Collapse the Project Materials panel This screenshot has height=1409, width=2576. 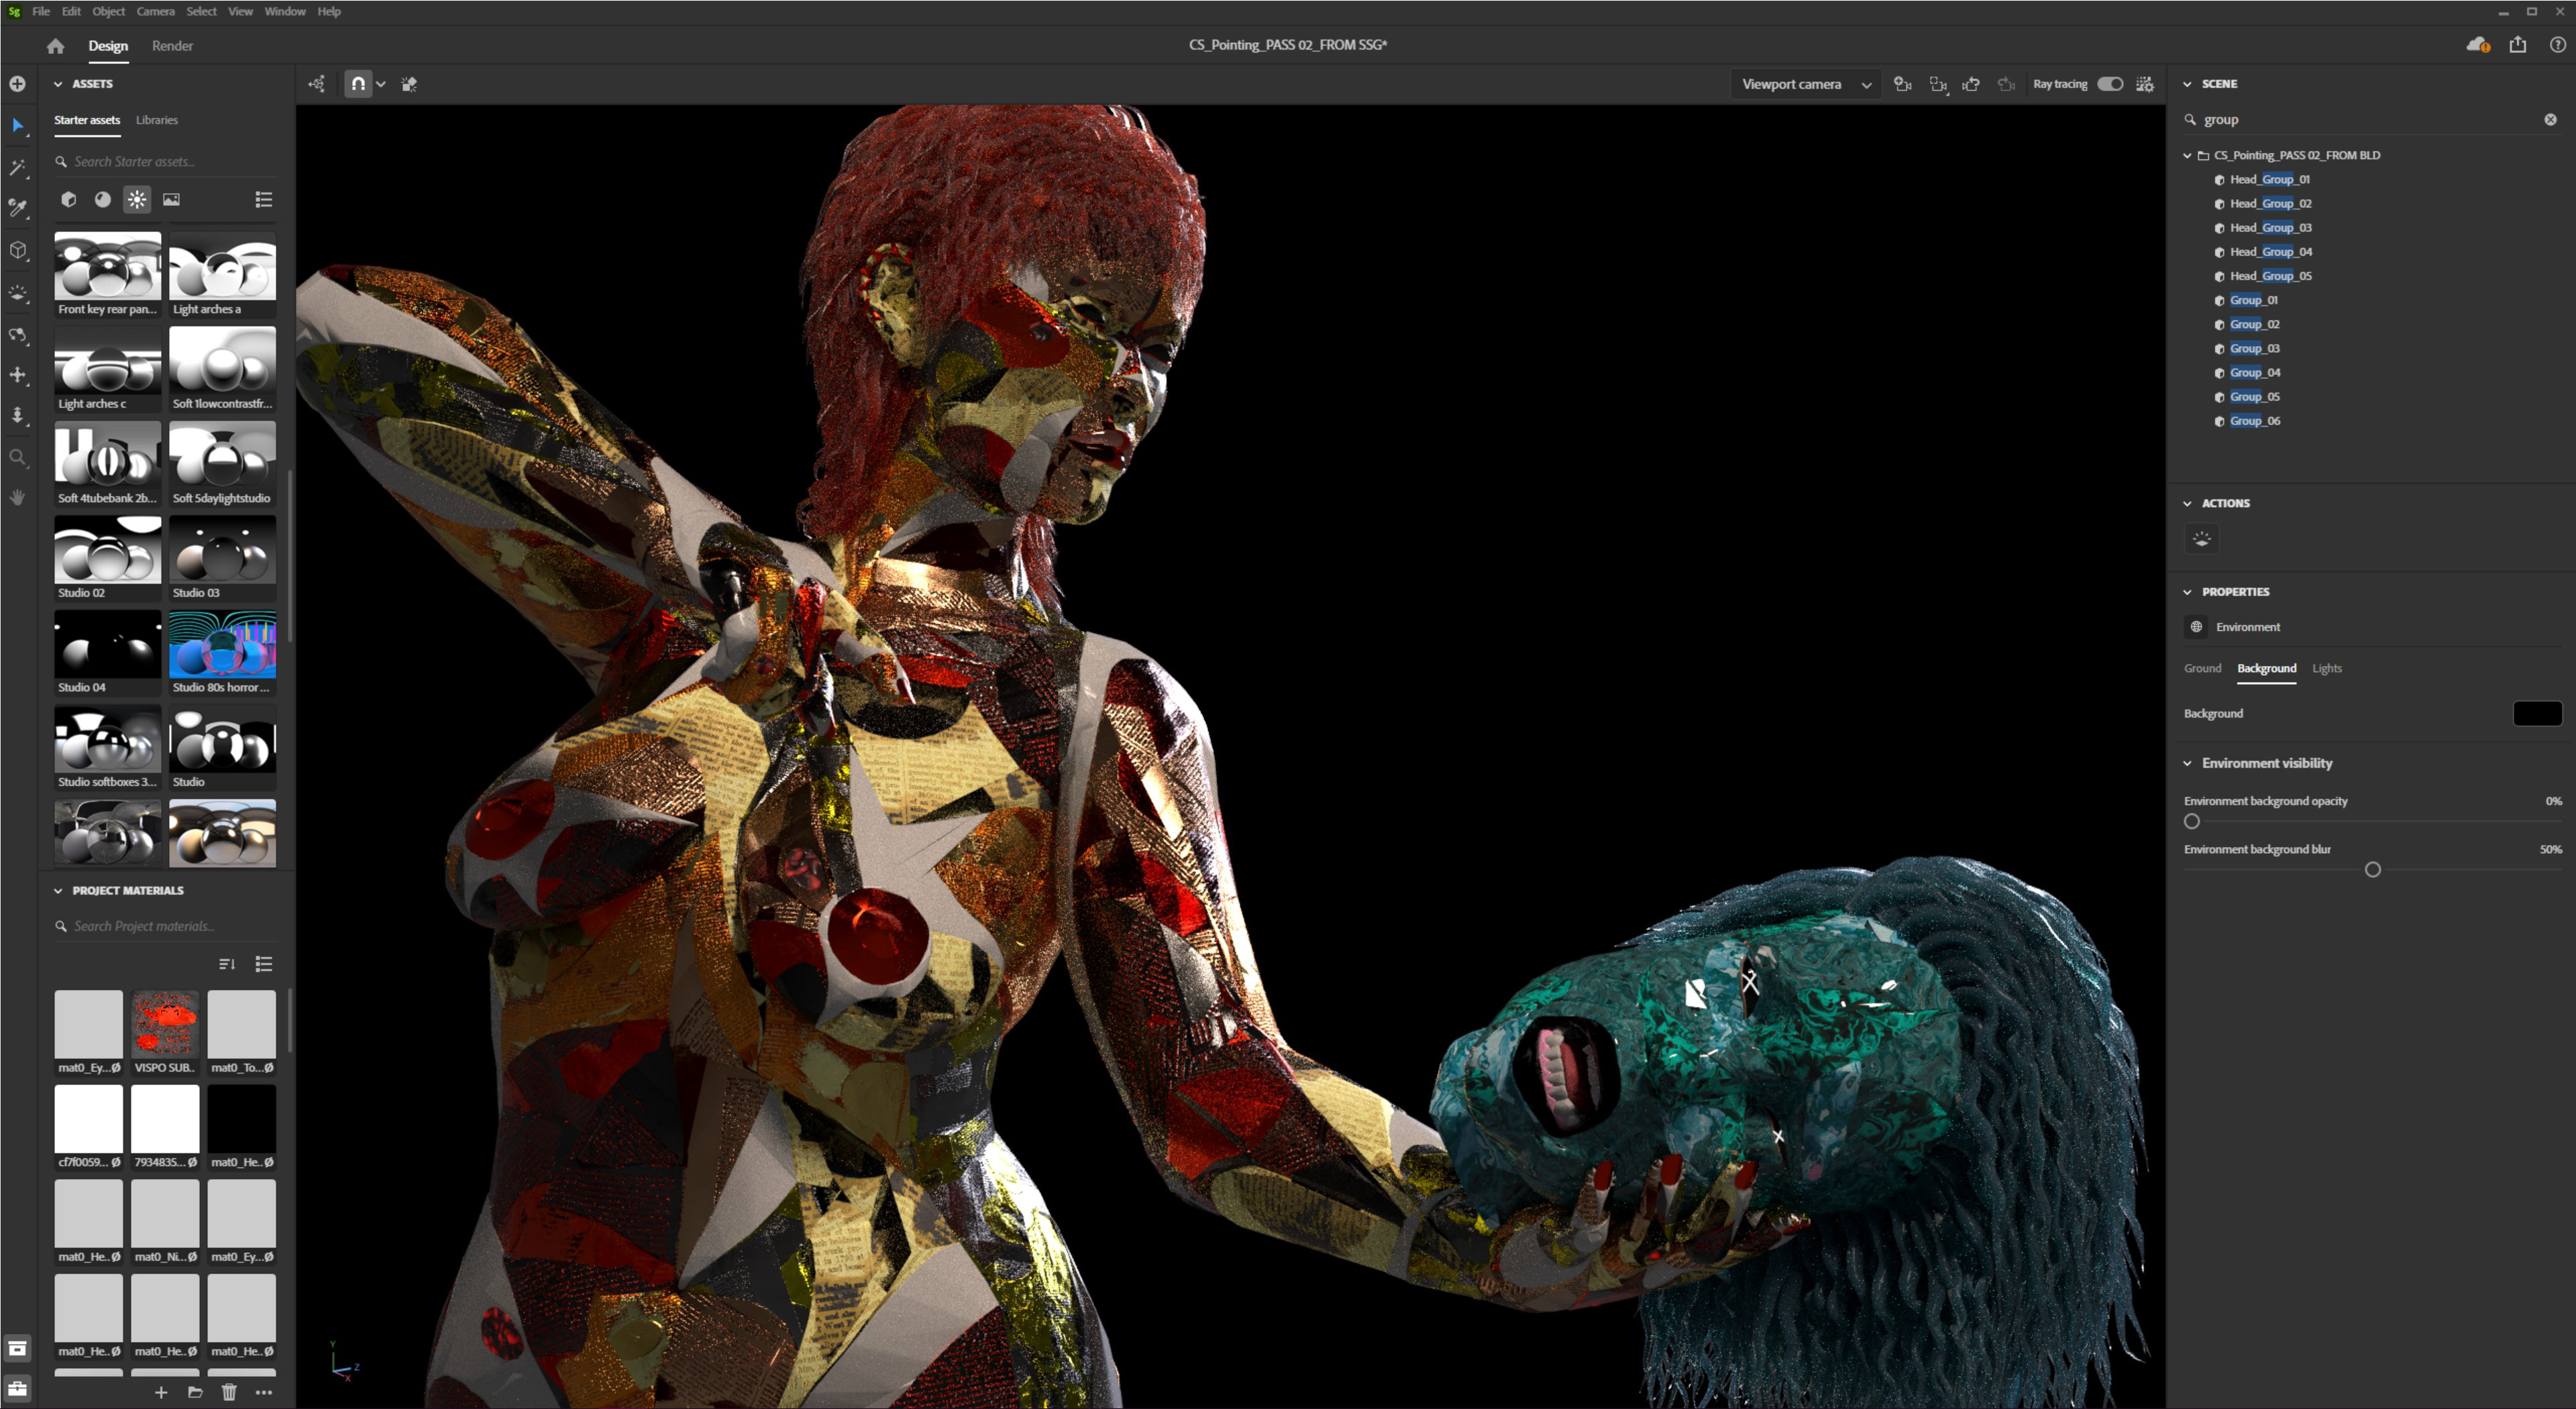click(x=58, y=890)
